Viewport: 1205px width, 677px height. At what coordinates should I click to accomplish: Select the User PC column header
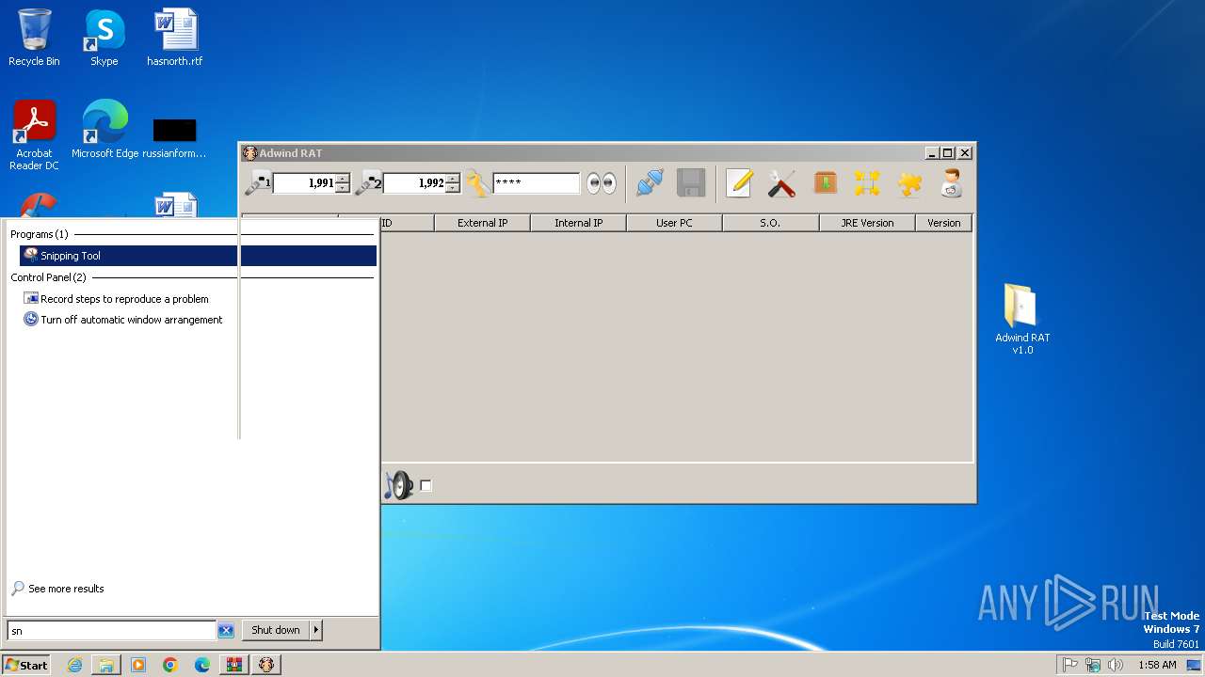click(x=674, y=223)
